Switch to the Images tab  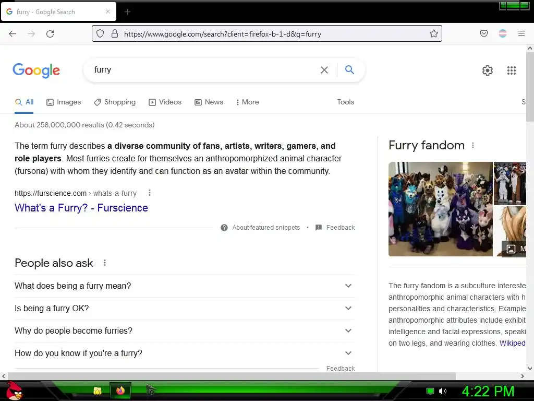click(x=64, y=102)
